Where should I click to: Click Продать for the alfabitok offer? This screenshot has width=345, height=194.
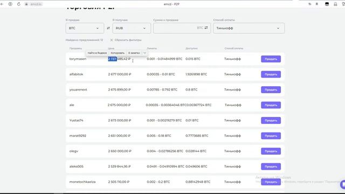pos(271,74)
